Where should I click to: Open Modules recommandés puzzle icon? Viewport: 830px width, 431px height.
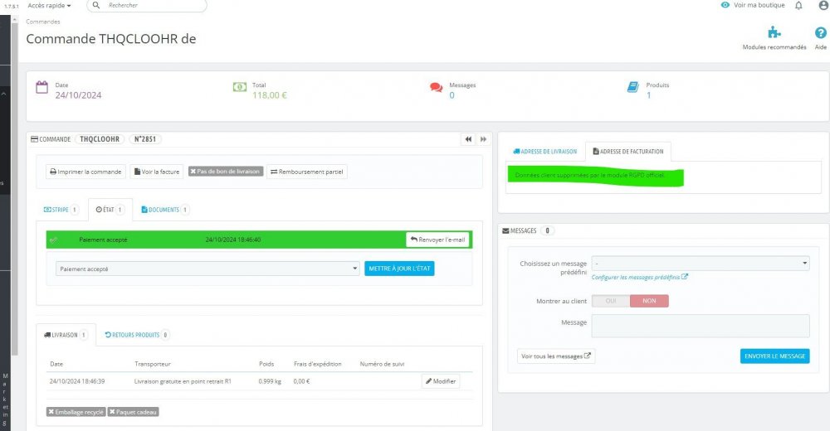774,33
